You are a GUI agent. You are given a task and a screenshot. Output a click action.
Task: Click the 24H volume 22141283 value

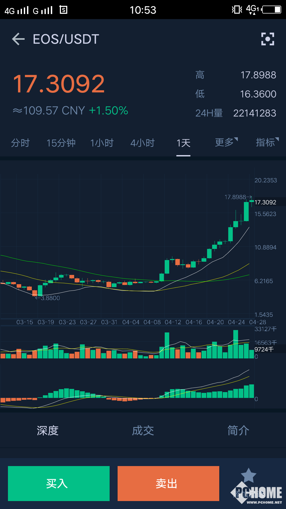point(255,113)
